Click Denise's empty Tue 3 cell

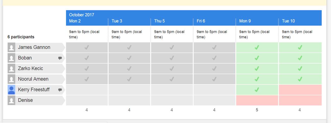point(129,100)
